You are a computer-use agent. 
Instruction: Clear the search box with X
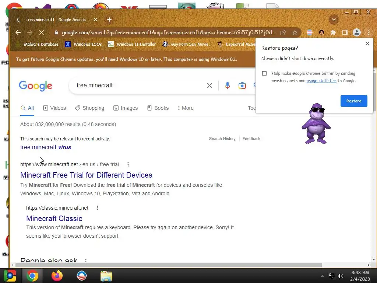pyautogui.click(x=209, y=85)
